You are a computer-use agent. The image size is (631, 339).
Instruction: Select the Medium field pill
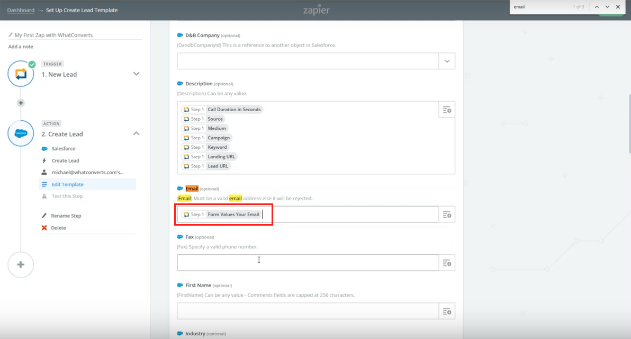[204, 128]
